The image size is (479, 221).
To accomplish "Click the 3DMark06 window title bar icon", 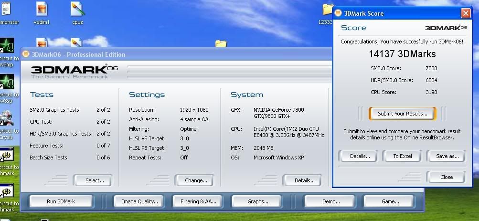I will tap(26, 54).
